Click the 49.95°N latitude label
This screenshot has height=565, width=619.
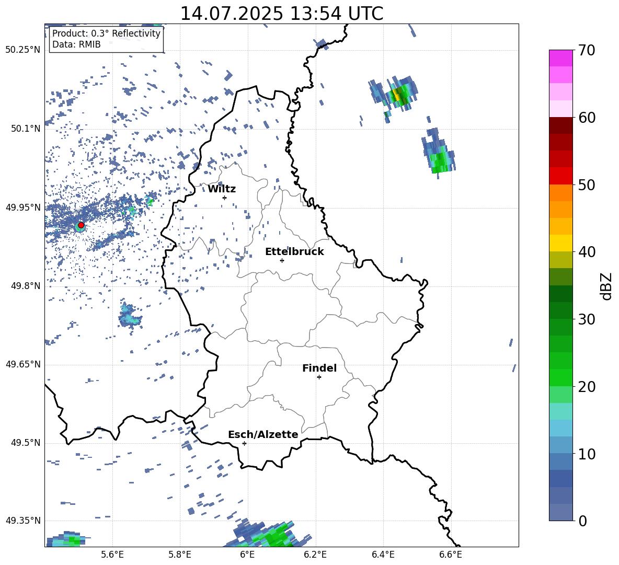(x=23, y=207)
